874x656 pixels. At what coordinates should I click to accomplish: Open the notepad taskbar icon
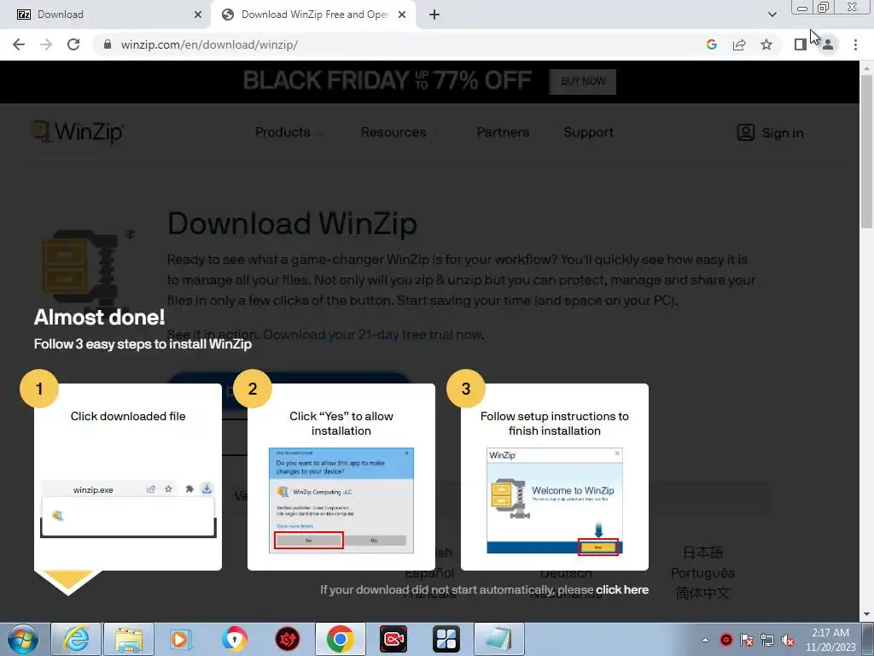click(x=498, y=639)
